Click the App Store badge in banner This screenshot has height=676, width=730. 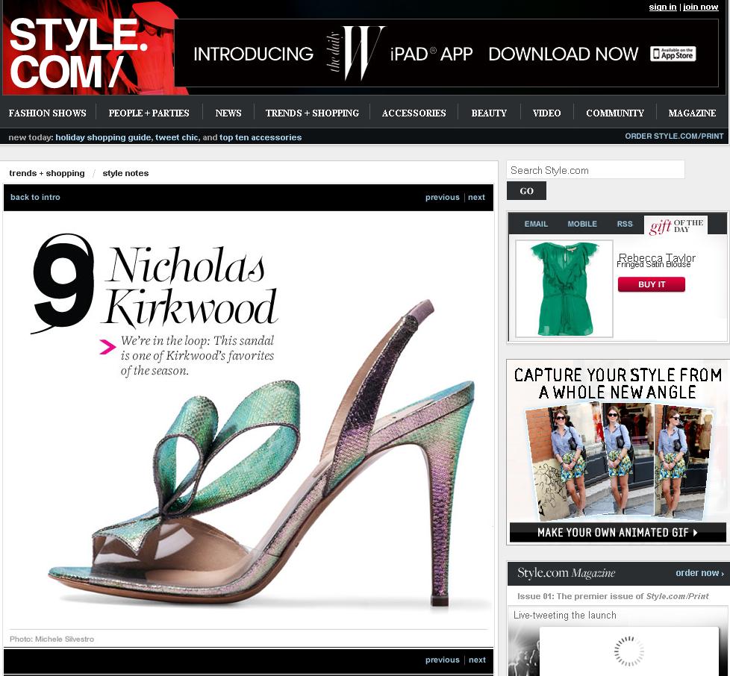click(673, 54)
